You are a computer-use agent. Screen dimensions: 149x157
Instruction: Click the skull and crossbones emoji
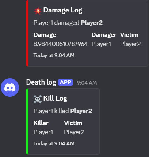(38, 99)
